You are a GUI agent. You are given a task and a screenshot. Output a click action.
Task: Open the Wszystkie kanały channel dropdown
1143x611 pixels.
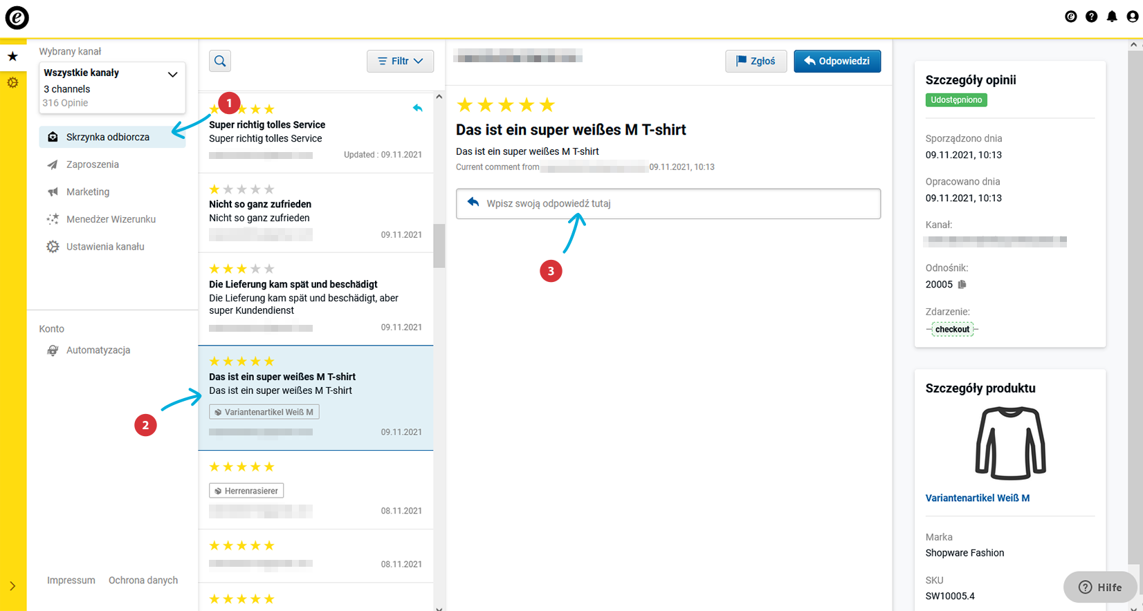pyautogui.click(x=112, y=87)
